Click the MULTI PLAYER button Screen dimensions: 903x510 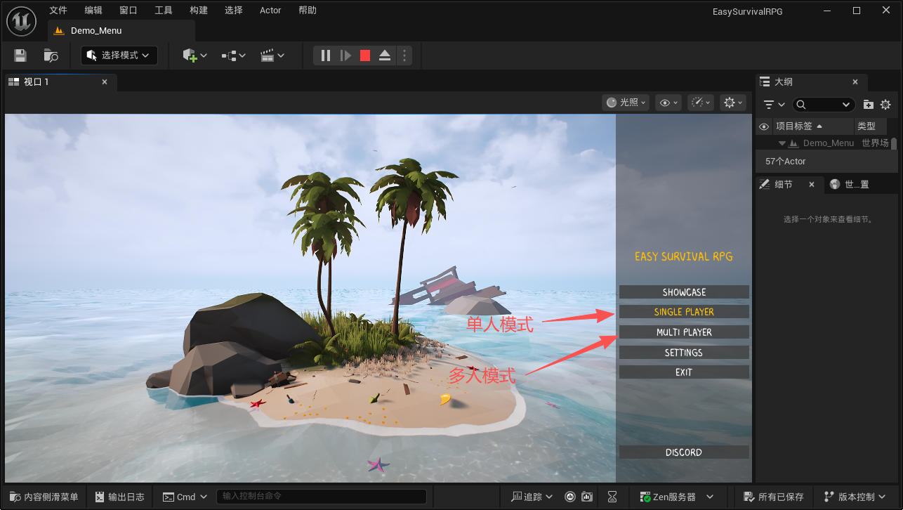click(684, 332)
